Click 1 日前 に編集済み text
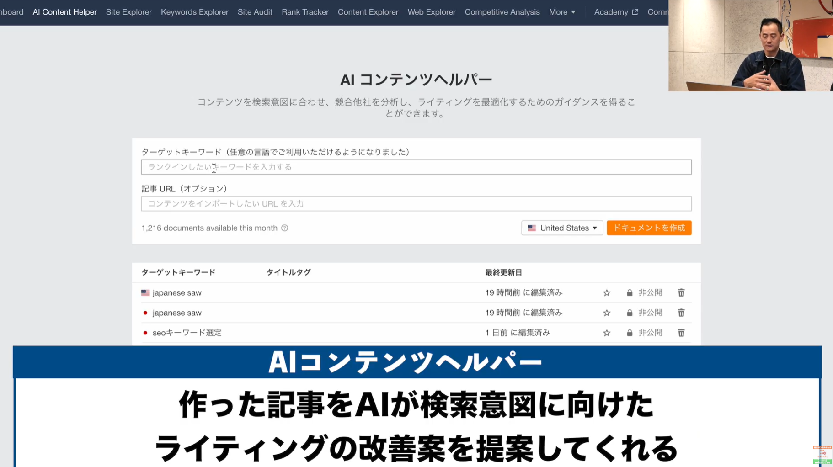The image size is (833, 467). tap(518, 333)
